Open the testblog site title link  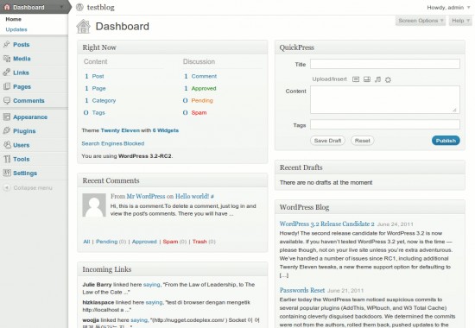click(100, 7)
